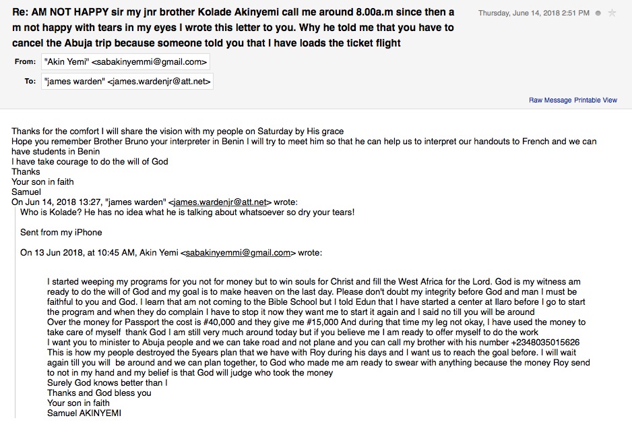Click the Thursday, June 14, 2018 timestamp

535,13
